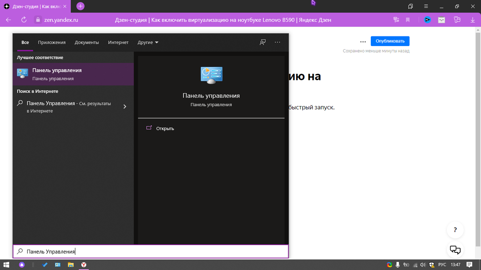Click the large Control Panel icon in preview pane

211,75
